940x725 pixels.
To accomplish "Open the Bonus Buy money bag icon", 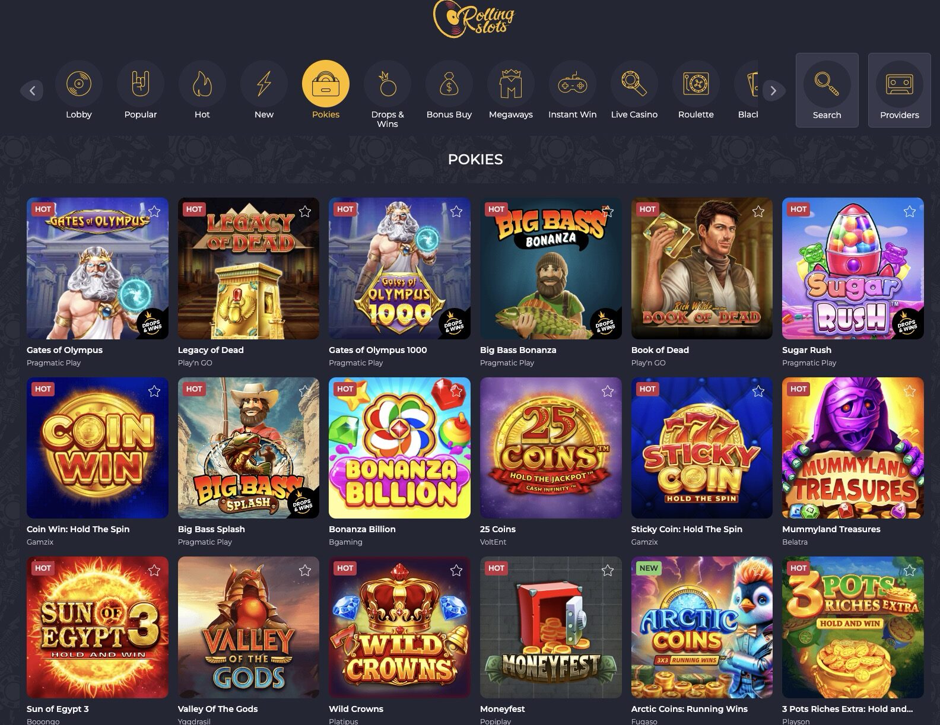I will coord(449,84).
